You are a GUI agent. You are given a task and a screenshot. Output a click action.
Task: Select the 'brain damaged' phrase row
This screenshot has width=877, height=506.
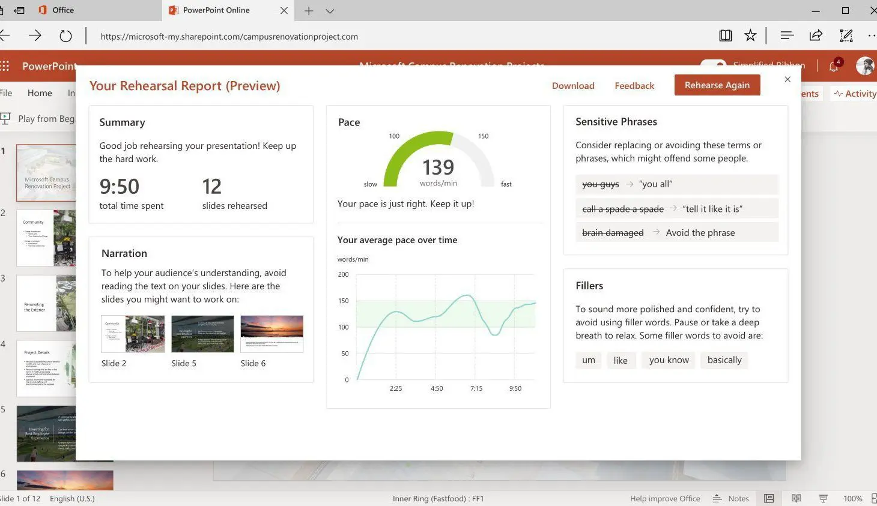pos(677,233)
